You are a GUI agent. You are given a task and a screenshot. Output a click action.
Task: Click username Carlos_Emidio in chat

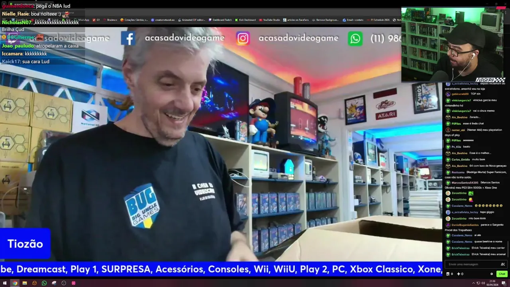click(461, 159)
